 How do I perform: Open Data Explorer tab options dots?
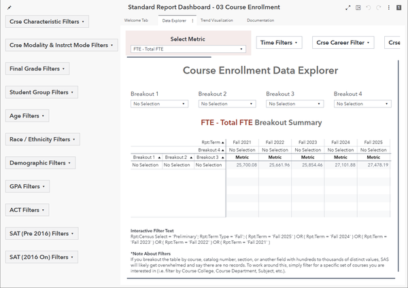click(192, 20)
